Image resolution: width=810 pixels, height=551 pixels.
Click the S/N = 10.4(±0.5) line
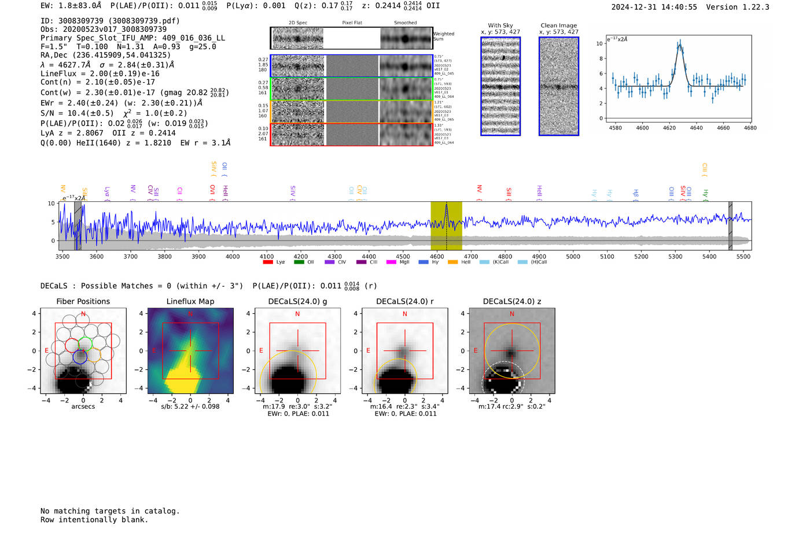pyautogui.click(x=114, y=113)
